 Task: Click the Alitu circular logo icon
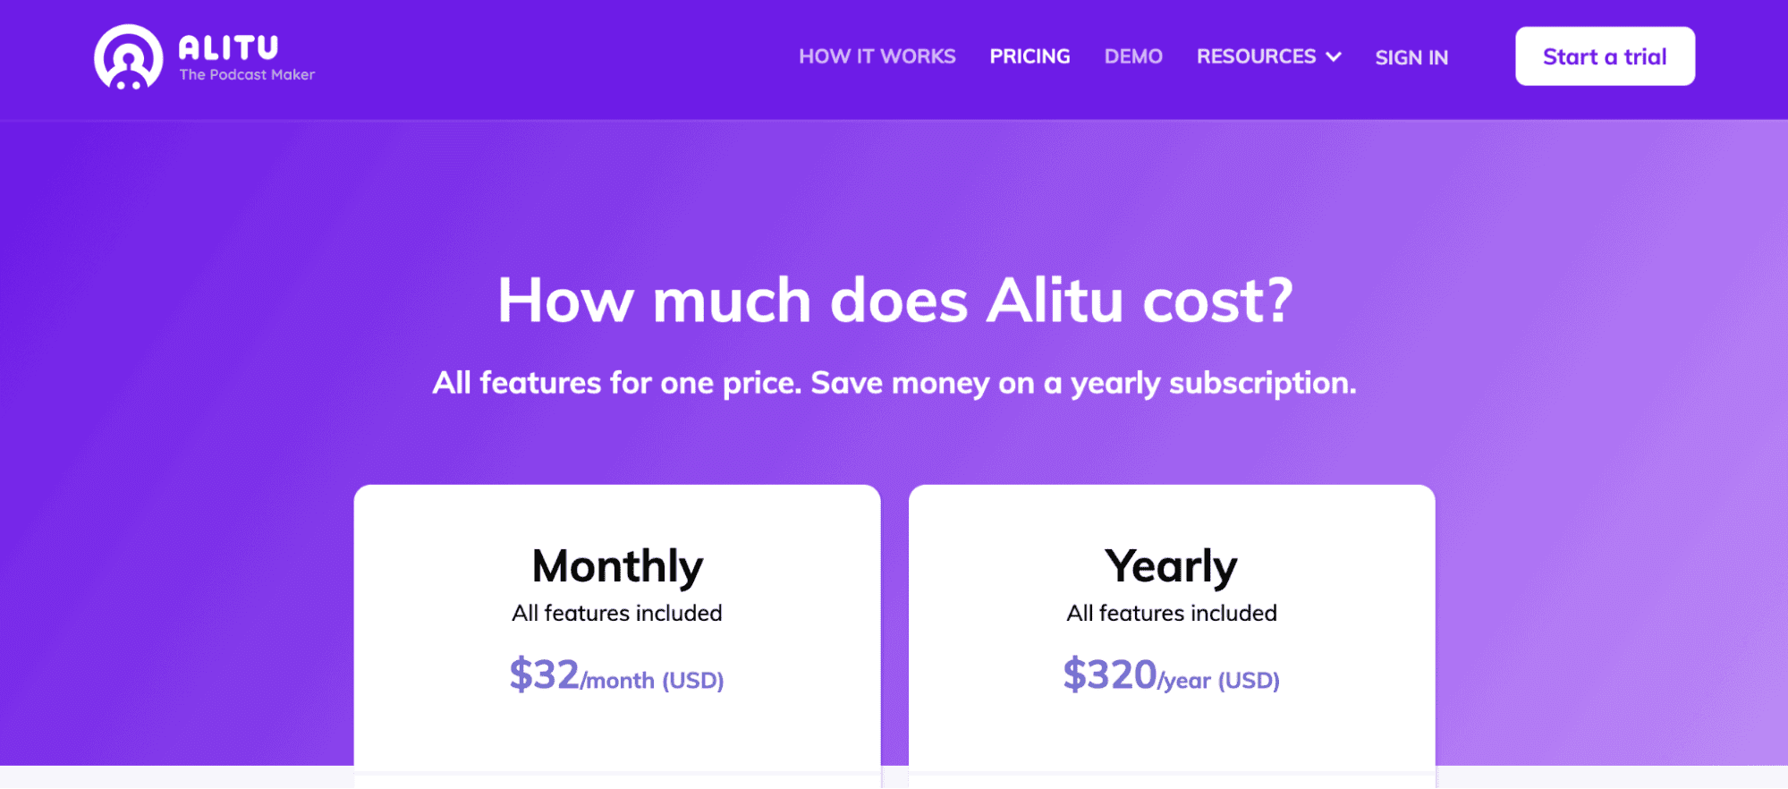[x=128, y=57]
